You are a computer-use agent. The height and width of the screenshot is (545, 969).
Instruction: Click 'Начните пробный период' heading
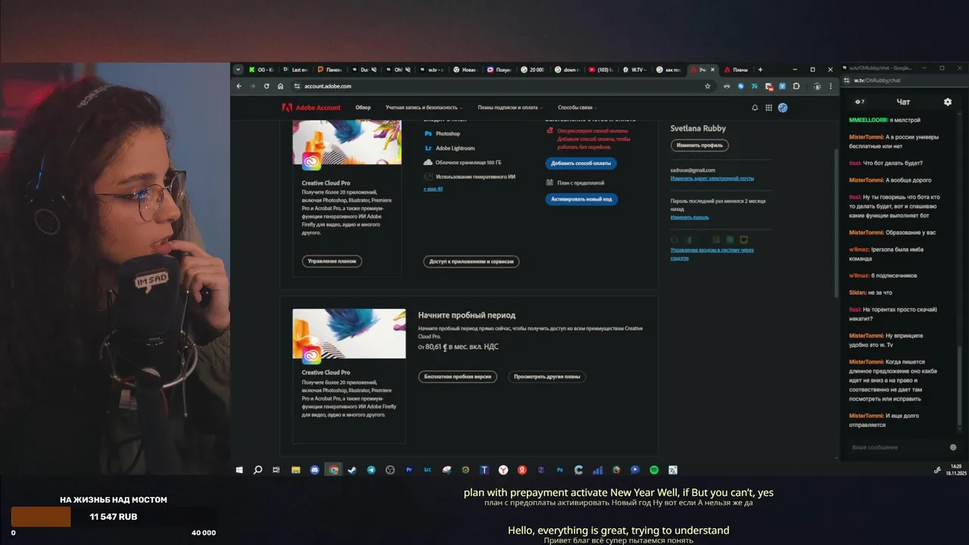[466, 315]
